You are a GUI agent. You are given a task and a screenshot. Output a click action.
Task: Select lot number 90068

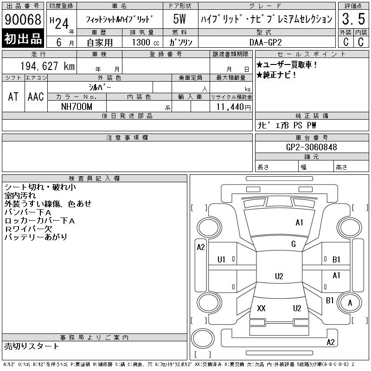[x=23, y=19]
